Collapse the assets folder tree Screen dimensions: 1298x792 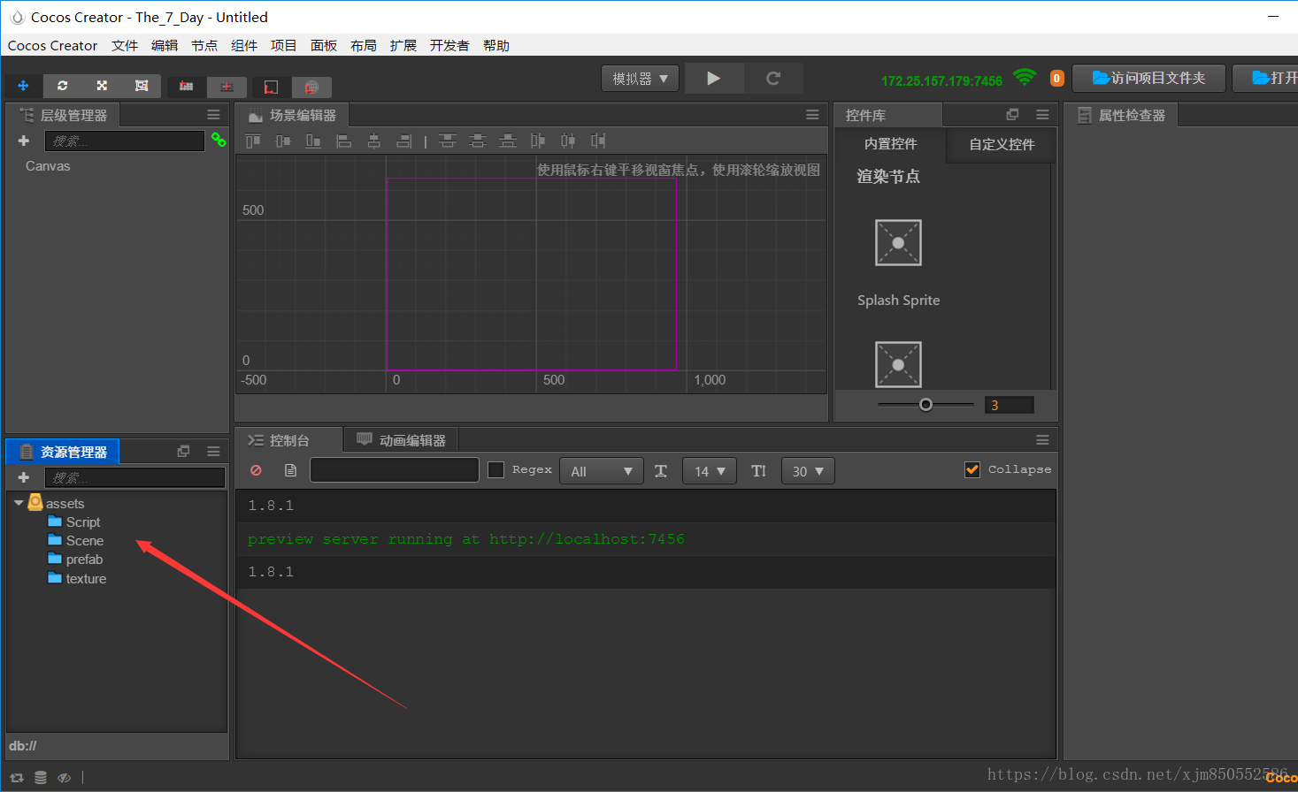19,503
